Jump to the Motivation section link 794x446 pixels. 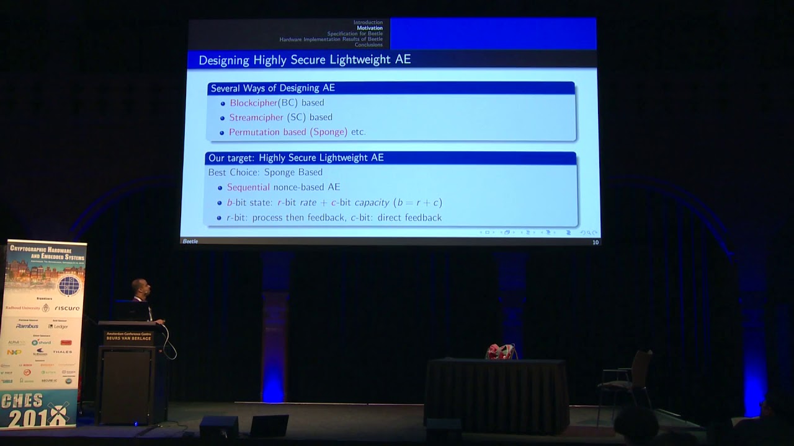370,28
